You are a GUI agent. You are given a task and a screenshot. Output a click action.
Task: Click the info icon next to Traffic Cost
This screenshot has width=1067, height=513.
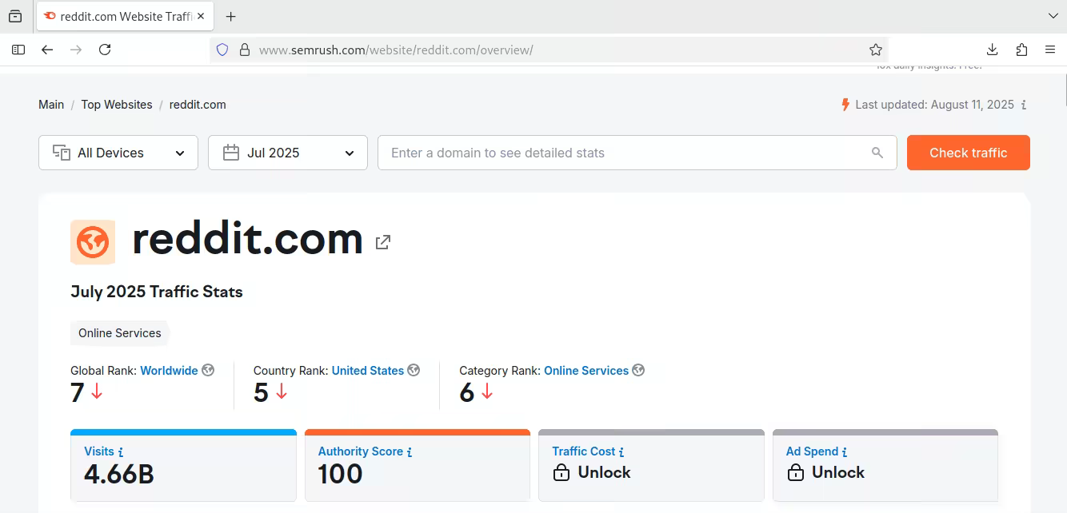pyautogui.click(x=621, y=452)
